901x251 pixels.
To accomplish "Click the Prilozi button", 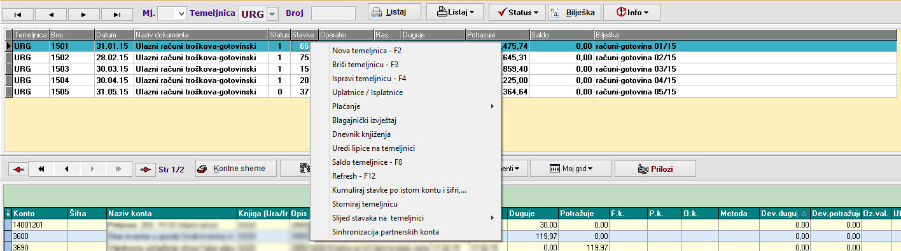I will point(655,169).
